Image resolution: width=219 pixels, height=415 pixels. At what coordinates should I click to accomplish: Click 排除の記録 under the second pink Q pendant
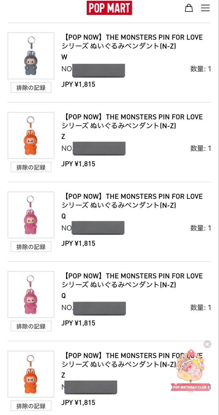[x=31, y=326]
